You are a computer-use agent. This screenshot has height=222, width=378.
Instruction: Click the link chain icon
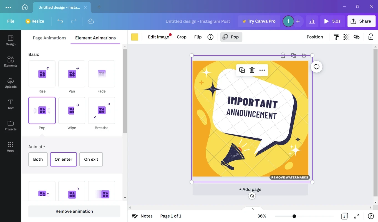357,37
